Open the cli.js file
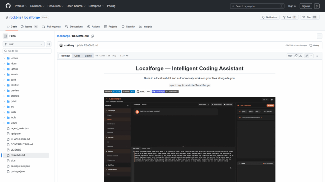This screenshot has height=182, width=325. tap(13, 160)
